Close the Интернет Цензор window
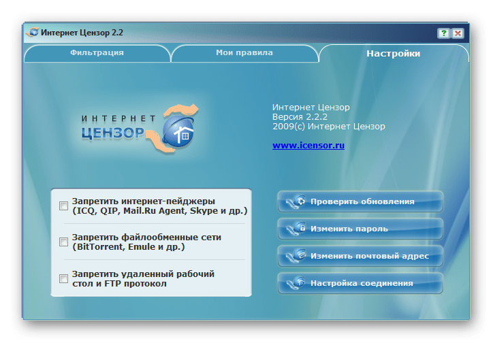Image resolution: width=493 pixels, height=343 pixels. (x=458, y=33)
